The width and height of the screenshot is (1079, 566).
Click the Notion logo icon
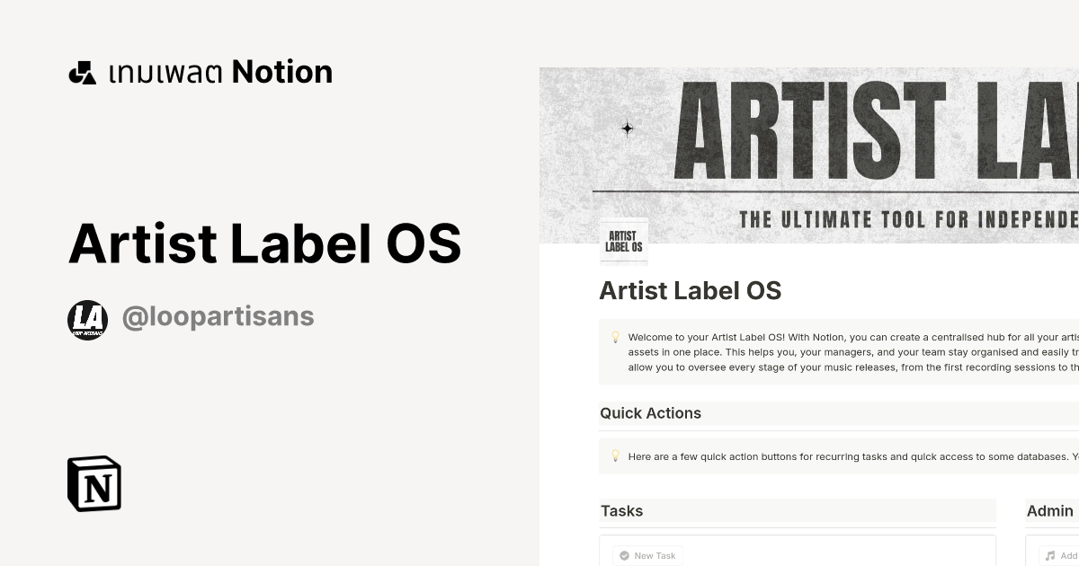click(x=94, y=483)
